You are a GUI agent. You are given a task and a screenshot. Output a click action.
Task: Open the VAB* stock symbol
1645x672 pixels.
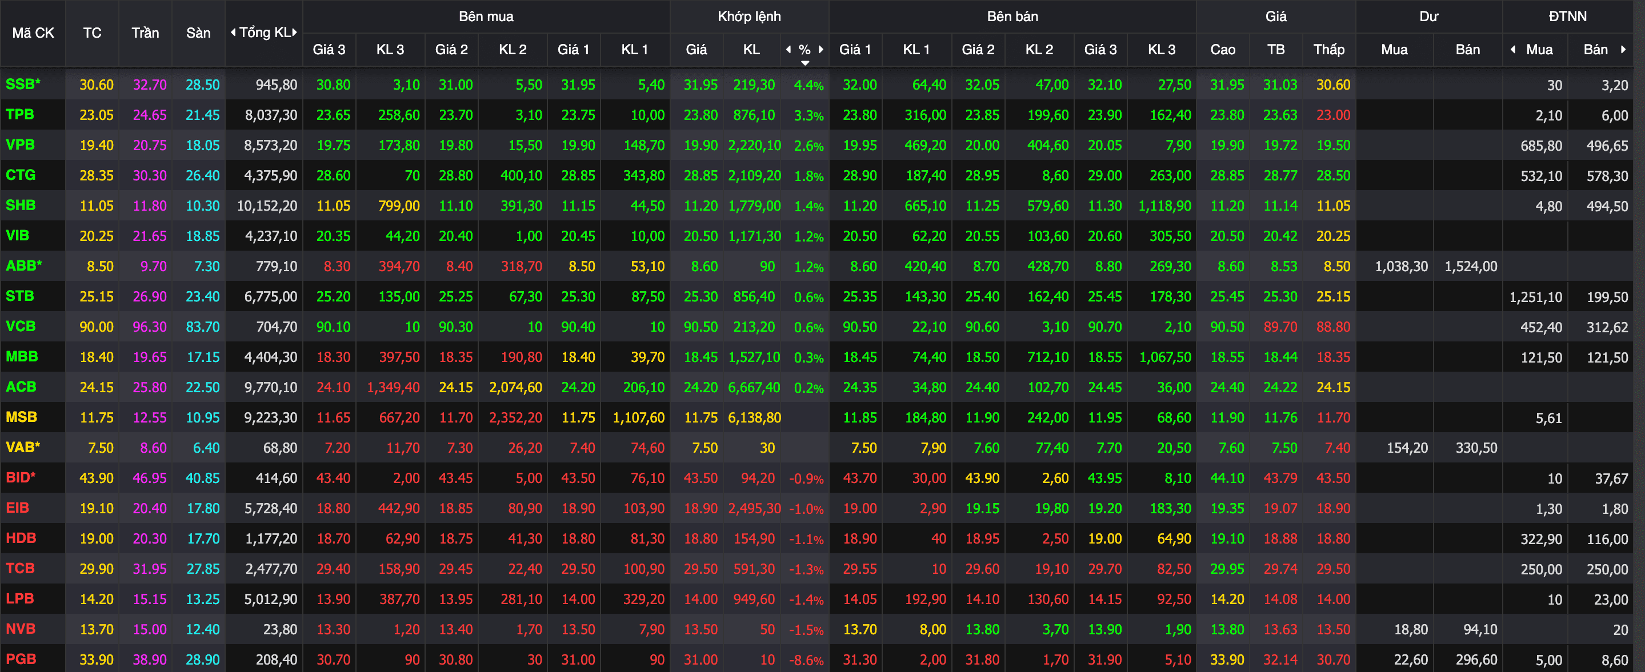click(23, 448)
